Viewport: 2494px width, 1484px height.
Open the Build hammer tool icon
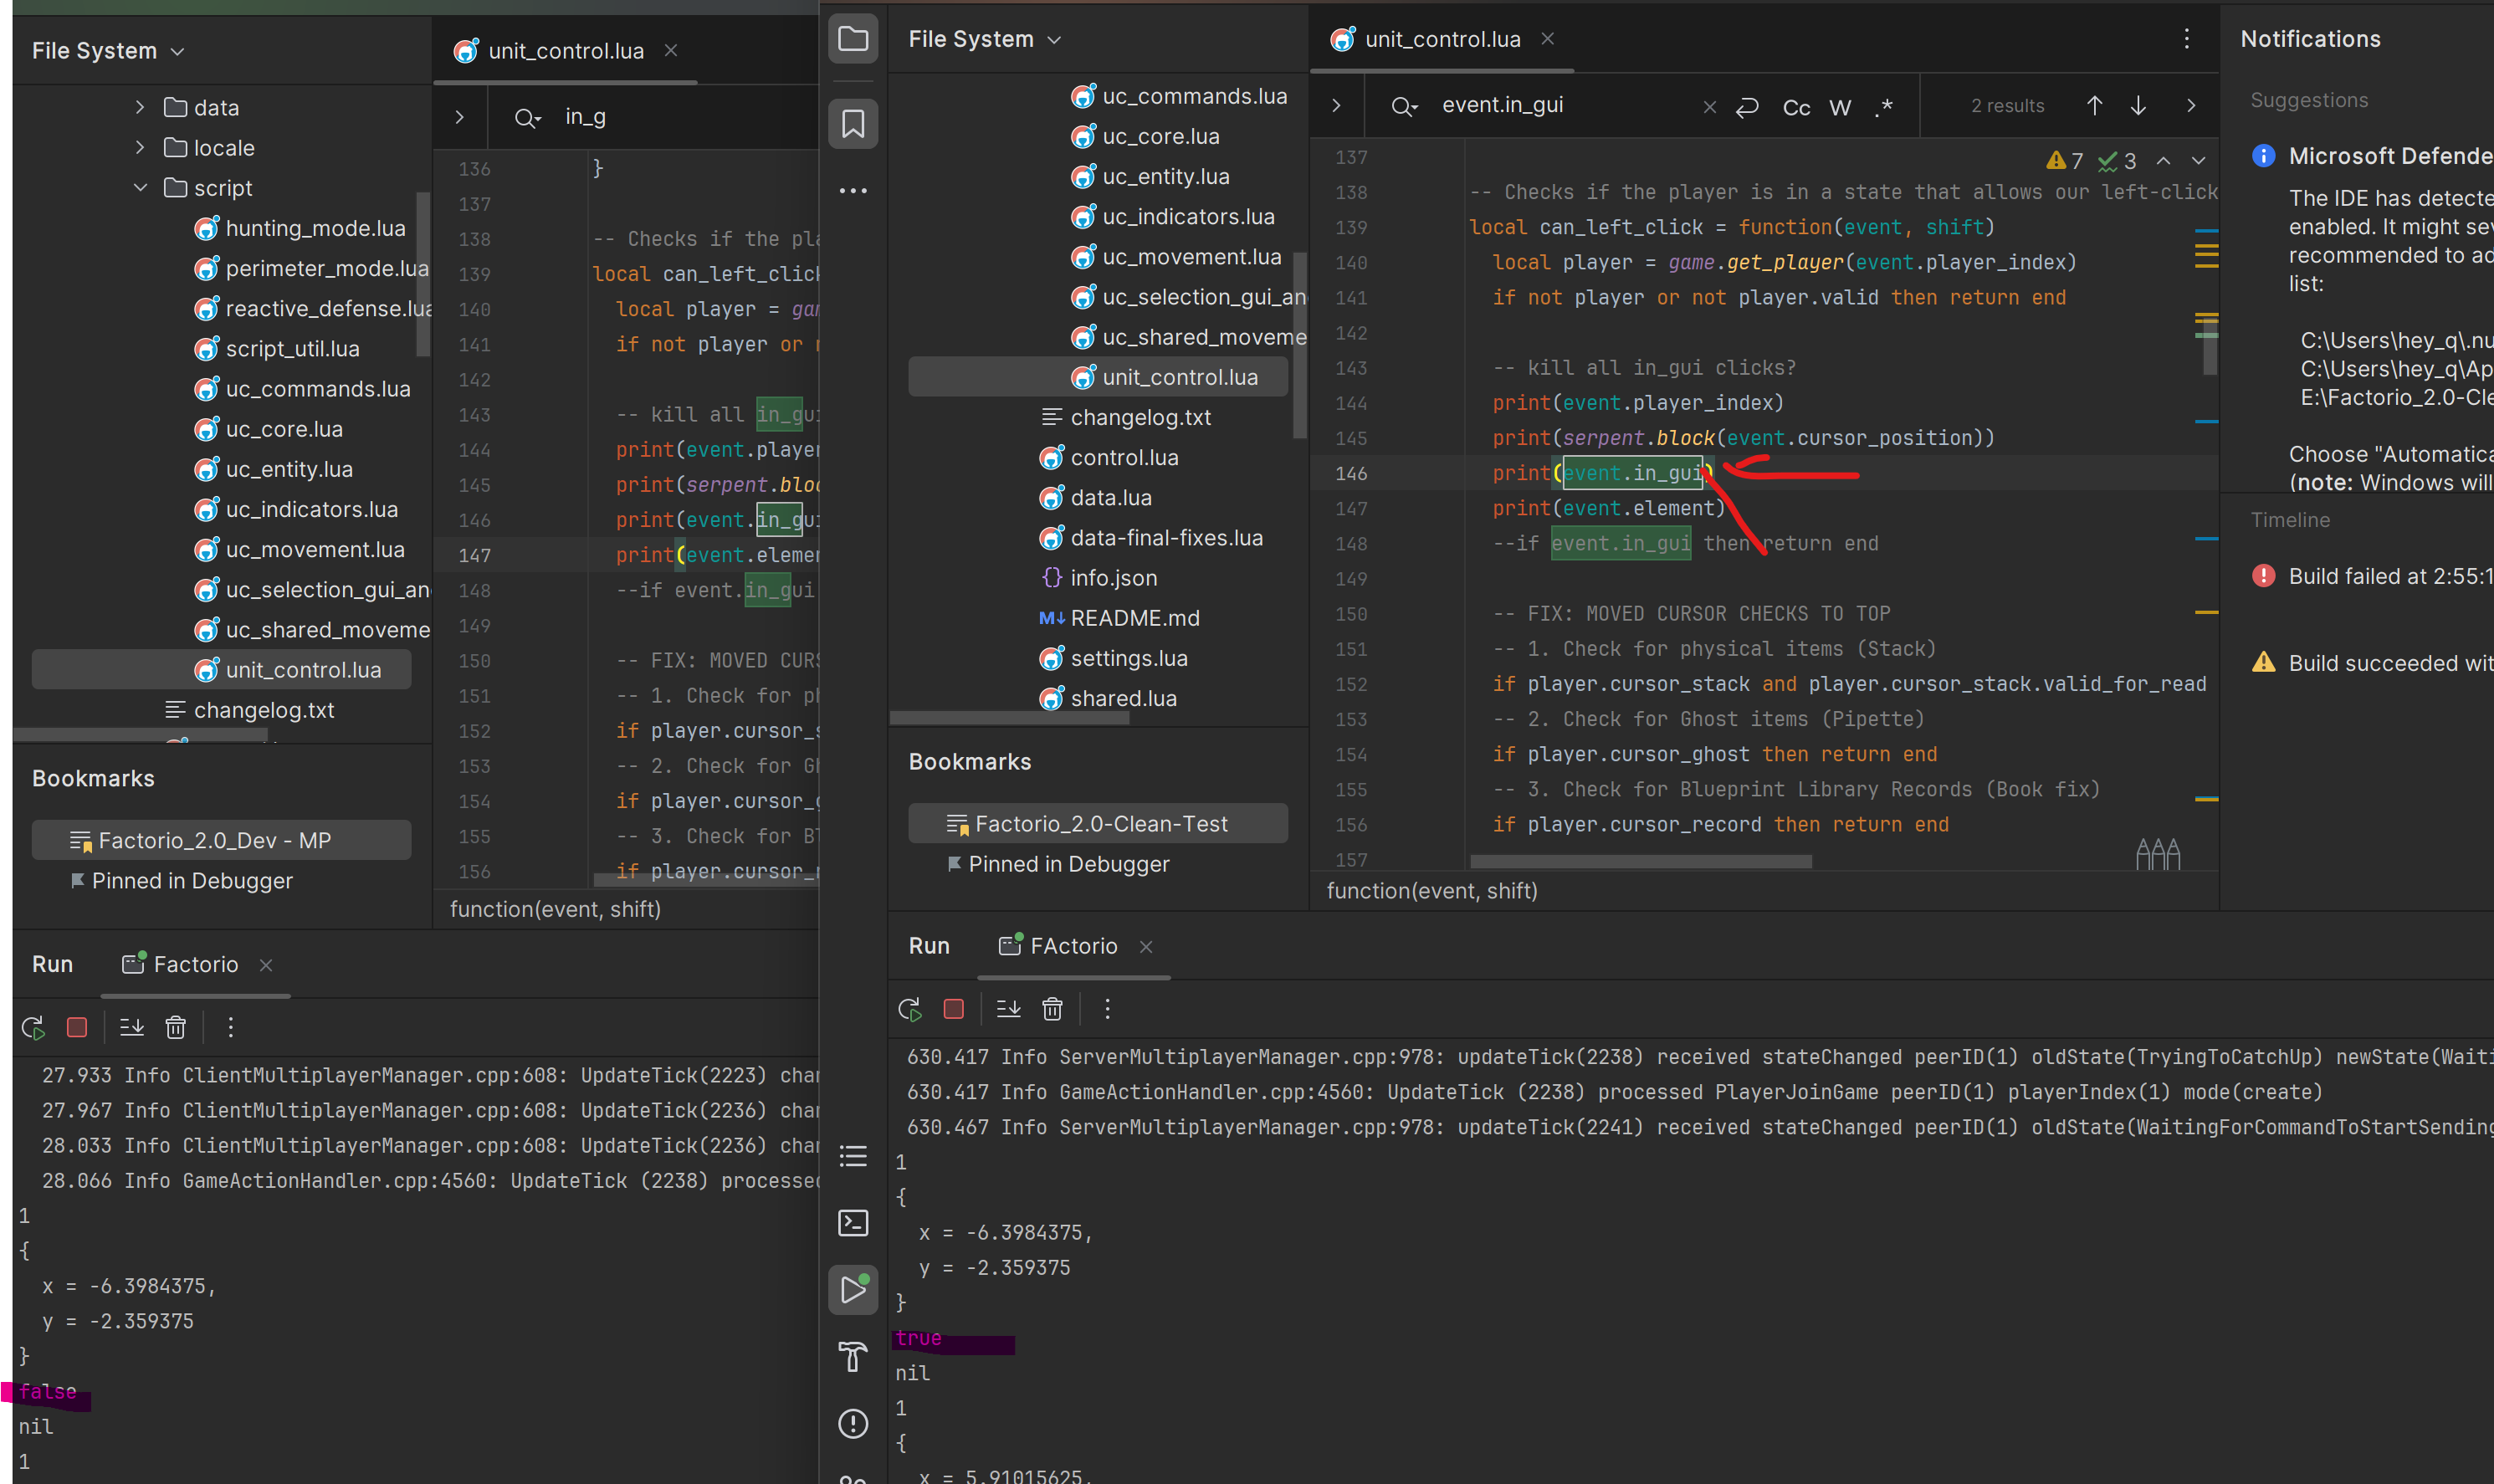(x=853, y=1356)
